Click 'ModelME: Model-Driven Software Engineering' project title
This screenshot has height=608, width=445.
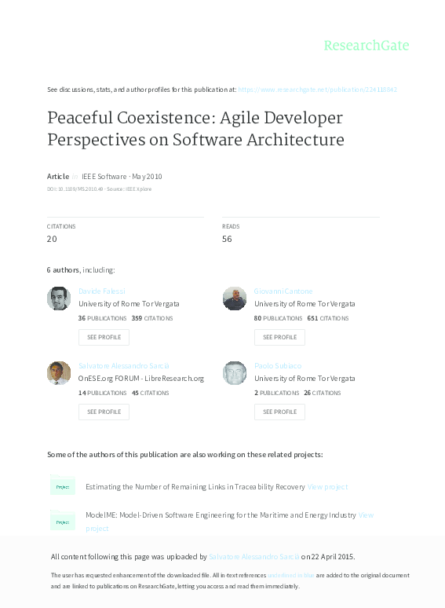pos(221,515)
